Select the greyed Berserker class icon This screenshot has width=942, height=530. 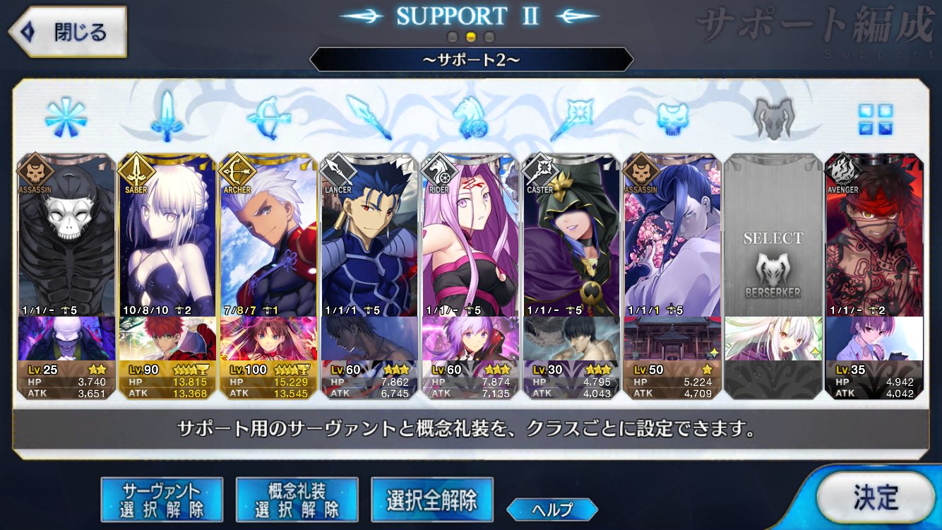[x=773, y=117]
